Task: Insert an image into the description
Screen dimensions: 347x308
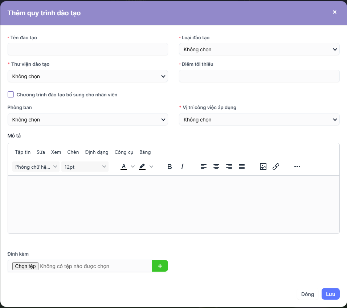Action: (x=263, y=167)
